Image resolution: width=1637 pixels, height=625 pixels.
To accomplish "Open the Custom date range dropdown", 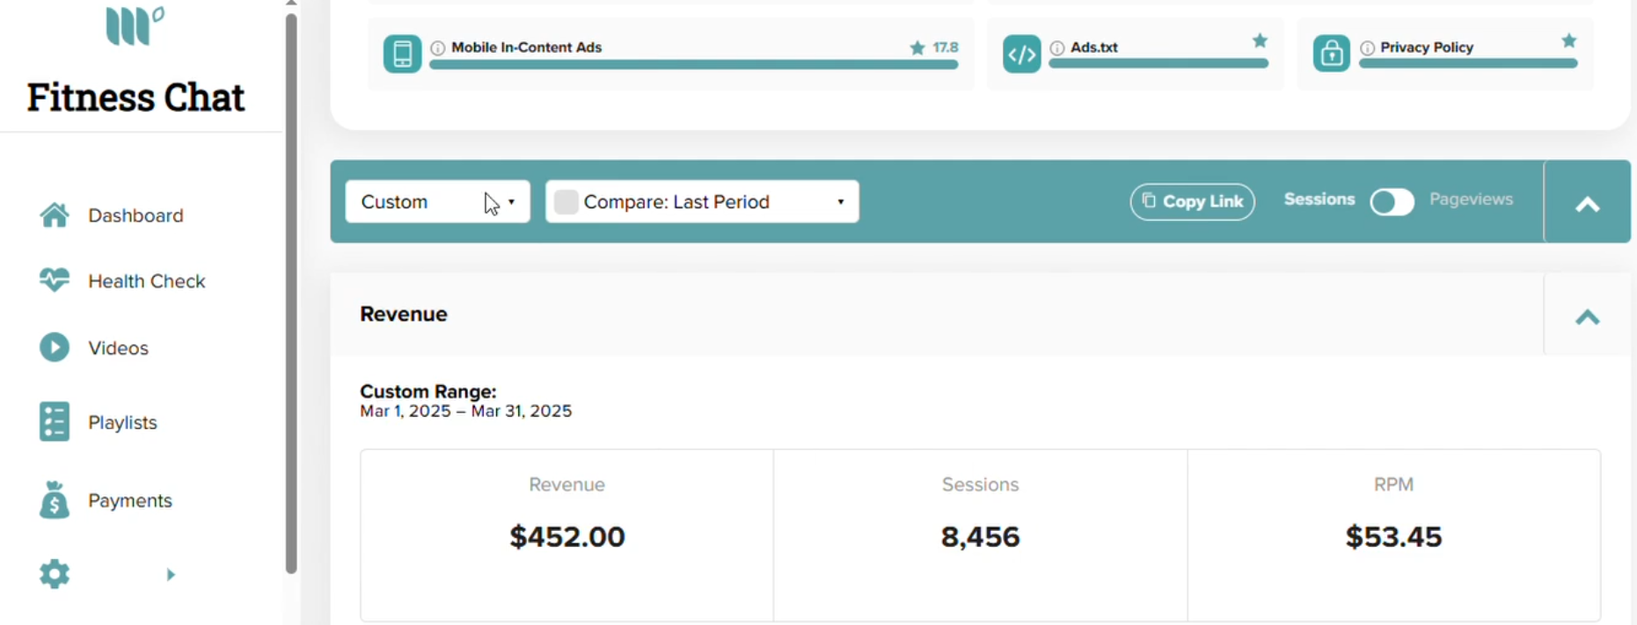I will pos(438,201).
